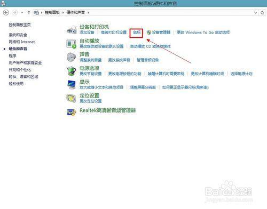Click 控制面板 in the address breadcrumb
Viewport: 267px width, 209px height.
tap(52, 12)
